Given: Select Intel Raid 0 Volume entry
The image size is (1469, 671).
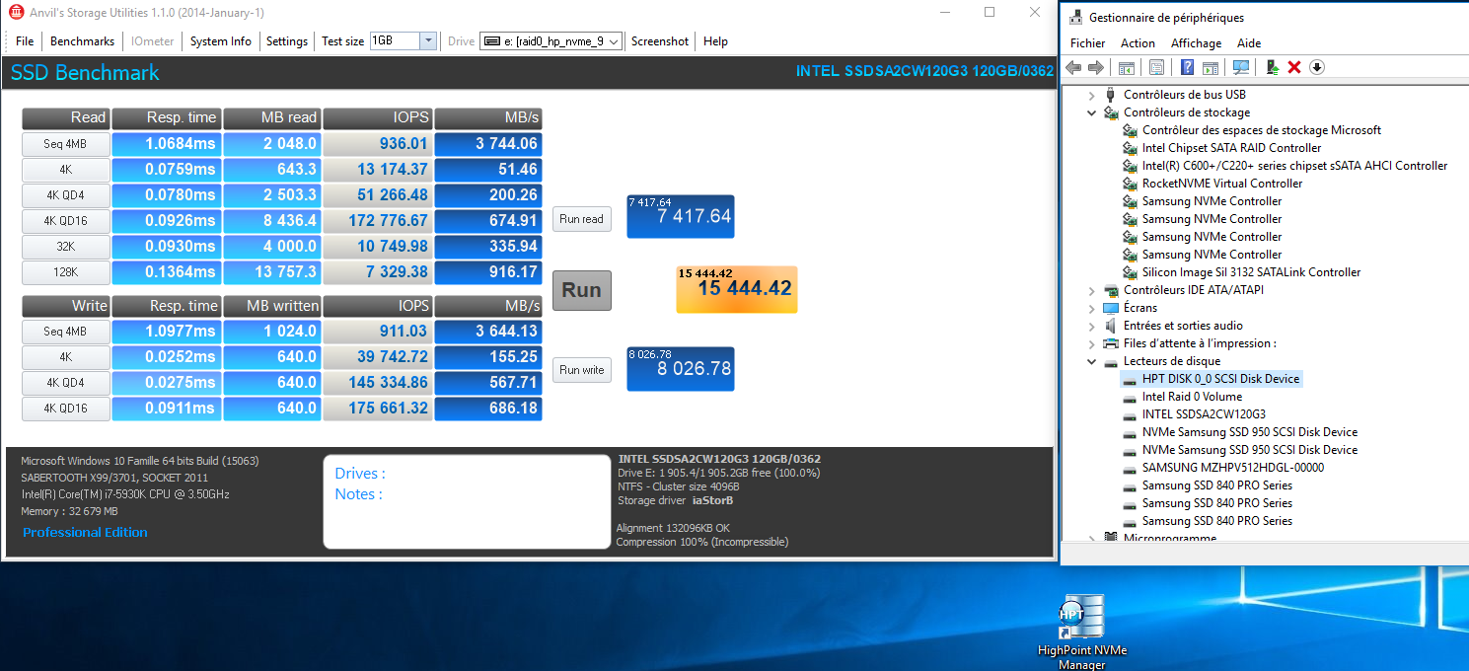Looking at the screenshot, I should pos(1192,397).
